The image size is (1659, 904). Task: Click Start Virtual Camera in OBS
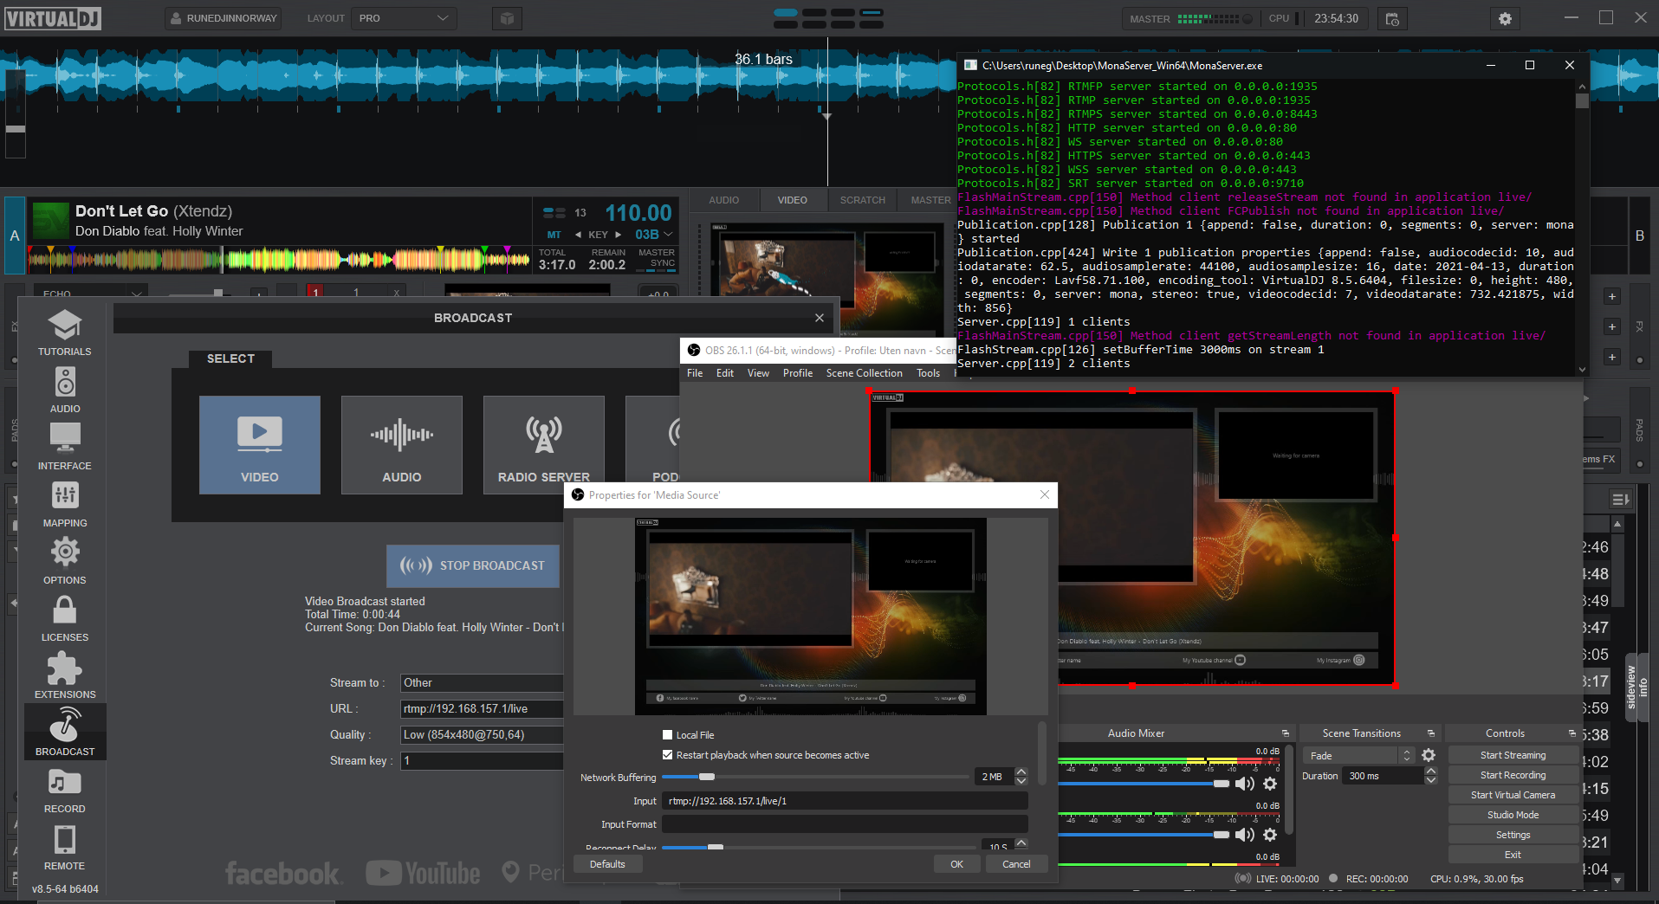[1513, 795]
